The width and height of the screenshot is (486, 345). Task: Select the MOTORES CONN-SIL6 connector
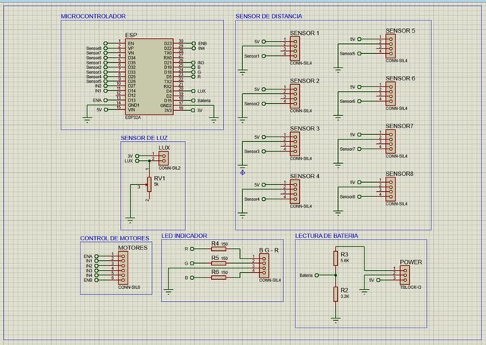[123, 268]
